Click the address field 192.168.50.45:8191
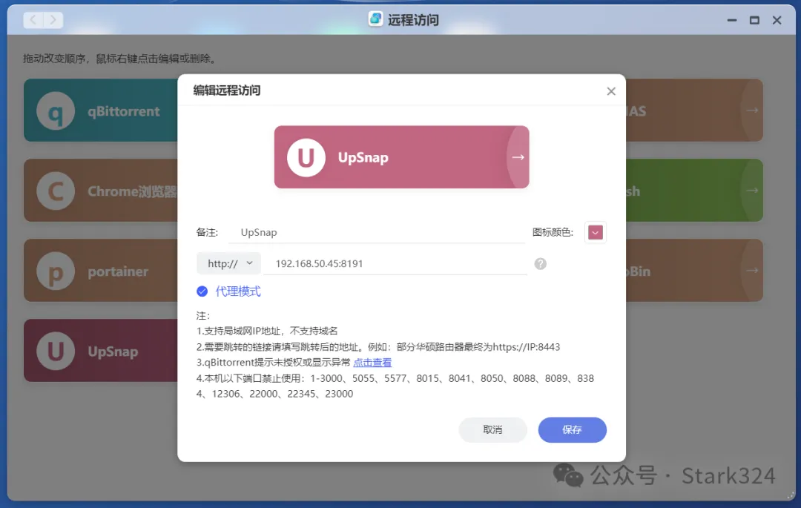 tap(395, 263)
